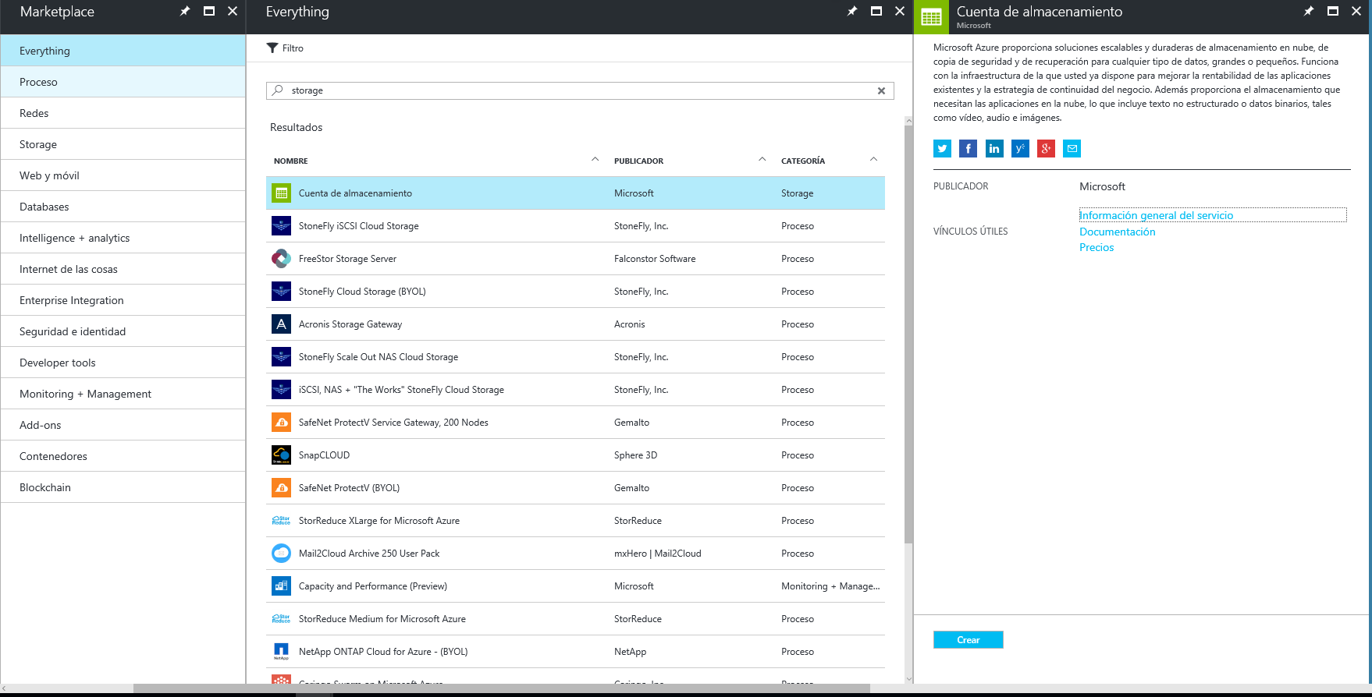Open Storage category in Marketplace
This screenshot has width=1372, height=697.
[x=123, y=144]
